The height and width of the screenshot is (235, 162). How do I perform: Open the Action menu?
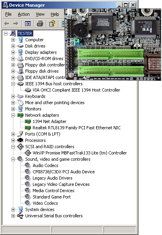24,14
